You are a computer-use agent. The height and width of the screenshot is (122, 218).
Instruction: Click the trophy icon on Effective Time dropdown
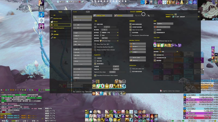point(101,41)
